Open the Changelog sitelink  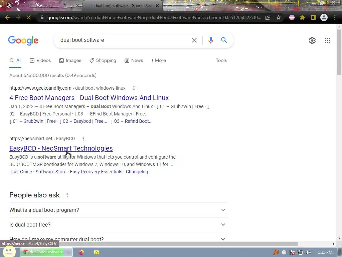point(137,172)
